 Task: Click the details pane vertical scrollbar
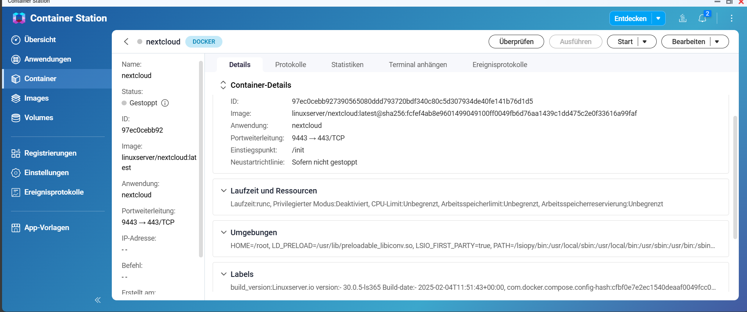[x=735, y=177]
